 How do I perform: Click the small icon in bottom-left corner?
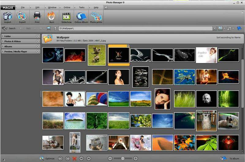pos(4,160)
